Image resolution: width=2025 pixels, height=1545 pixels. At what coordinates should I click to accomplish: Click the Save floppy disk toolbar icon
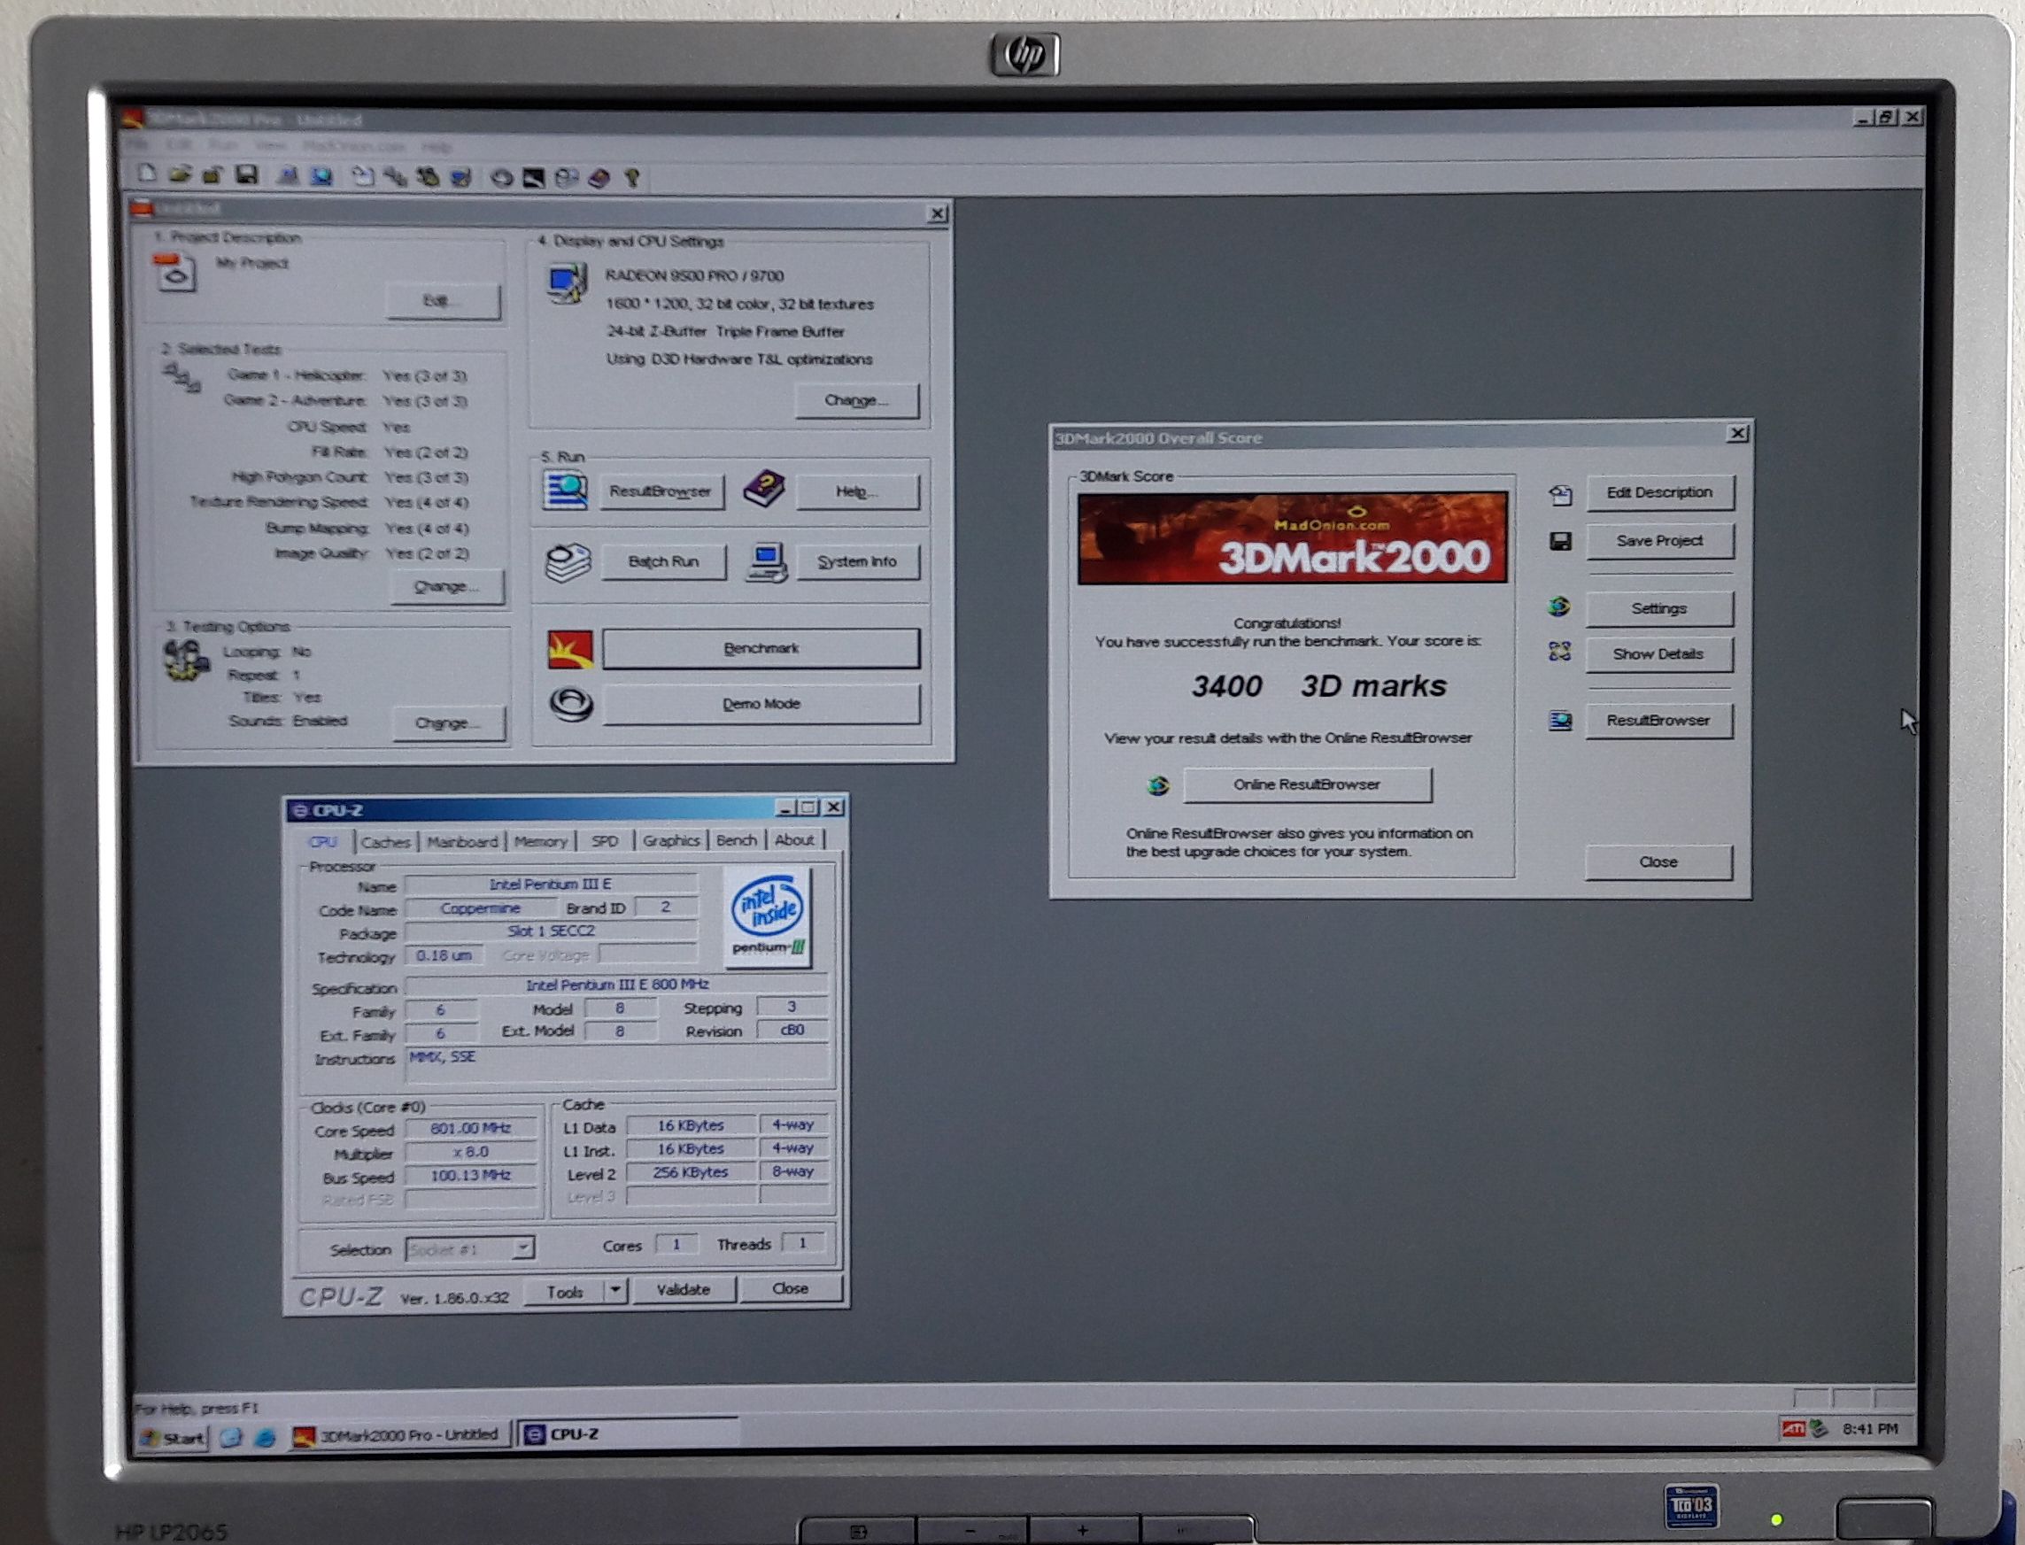[245, 174]
